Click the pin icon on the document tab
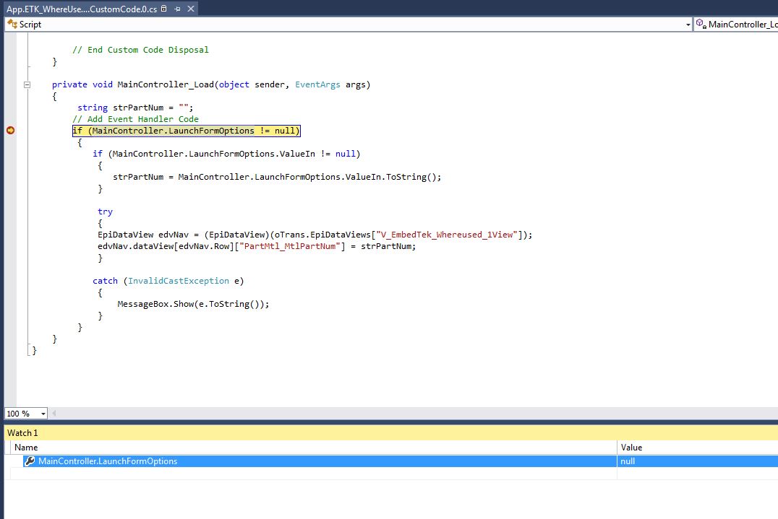The width and height of the screenshot is (778, 519). pos(177,9)
